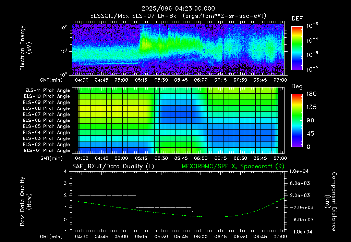Select the ELS-09 Pitch Angle row label
The image size is (351, 242).
47,103
